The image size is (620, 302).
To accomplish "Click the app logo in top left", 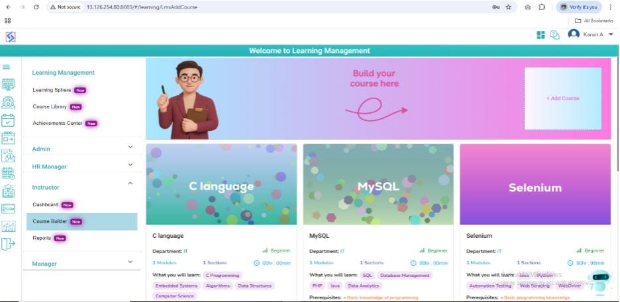I will tap(11, 36).
